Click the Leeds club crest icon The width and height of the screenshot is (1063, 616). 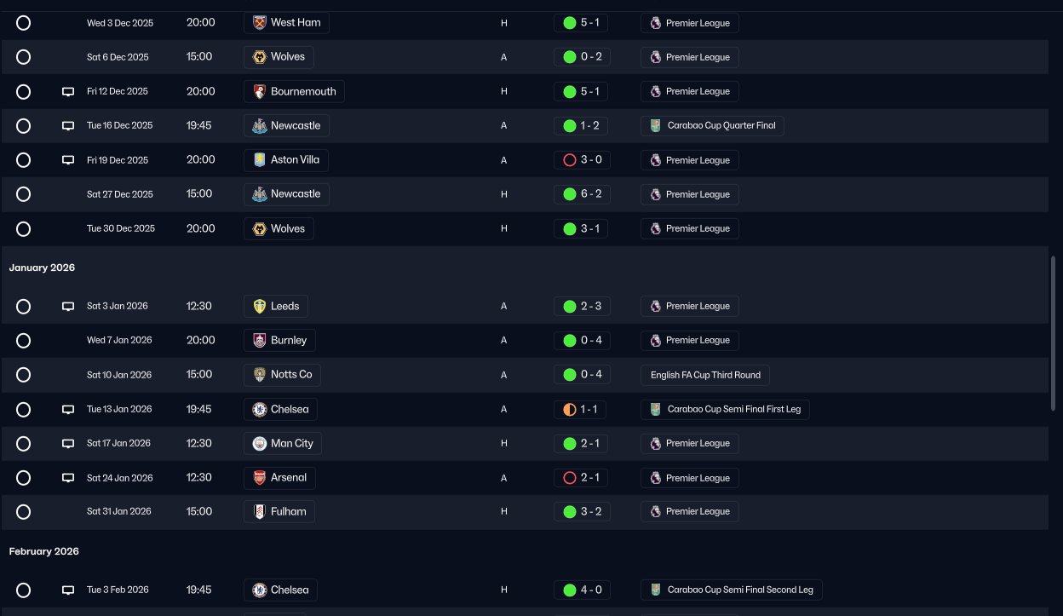point(260,306)
